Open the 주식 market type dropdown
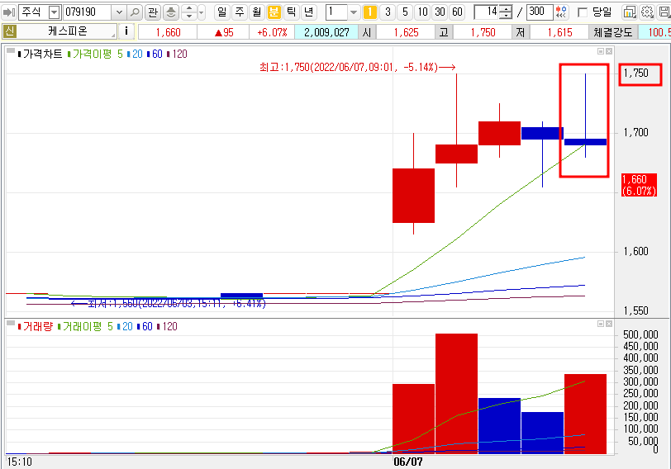671x469 pixels. (x=54, y=12)
